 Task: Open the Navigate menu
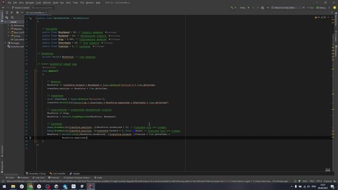pyautogui.click(x=30, y=3)
